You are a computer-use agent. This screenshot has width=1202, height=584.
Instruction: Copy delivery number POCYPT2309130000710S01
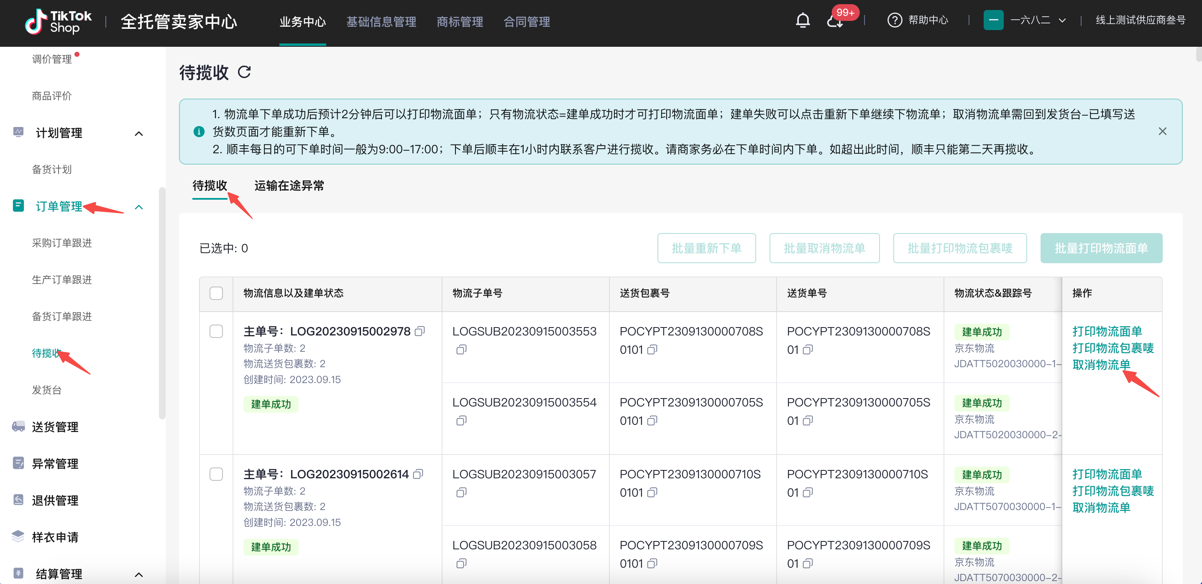(x=808, y=493)
